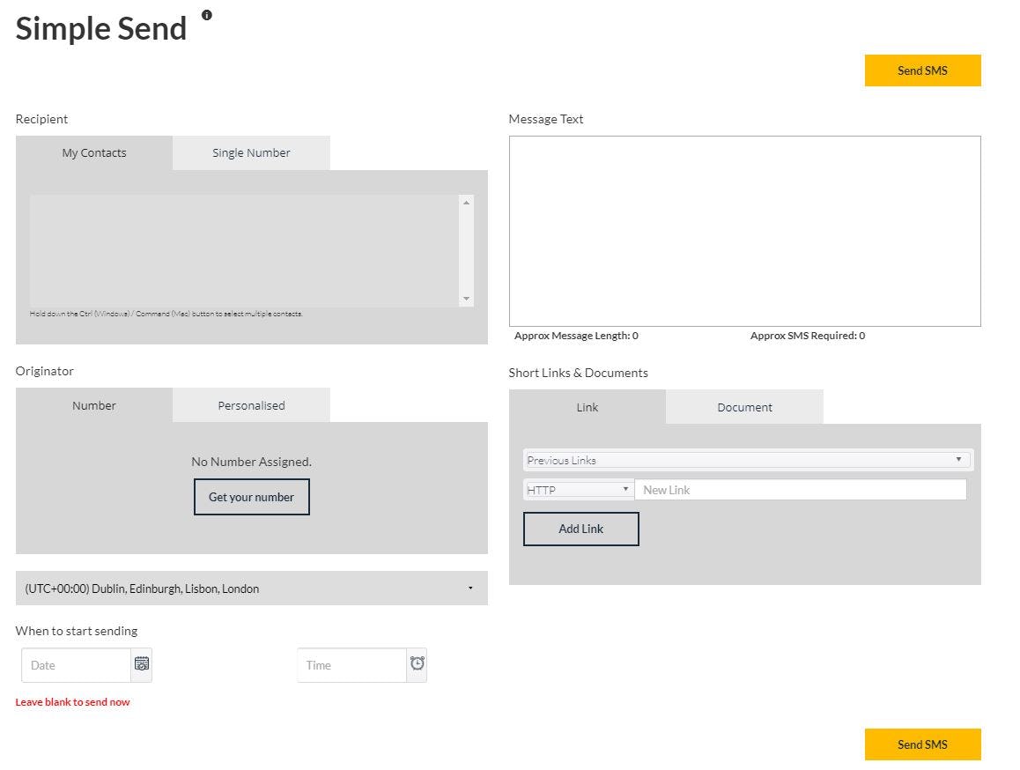Image resolution: width=1020 pixels, height=770 pixels.
Task: Switch to the My Contacts tab
Action: [x=93, y=152]
